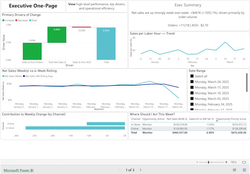This screenshot has height=174, width=250.
Task: Click the $129,983.00 cell
Action: click(180, 128)
